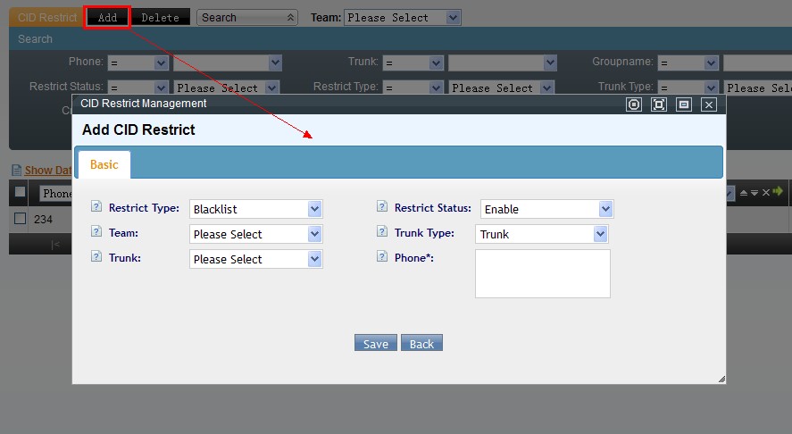Click help icon next to Phone field
This screenshot has height=434, width=792.
click(x=382, y=257)
